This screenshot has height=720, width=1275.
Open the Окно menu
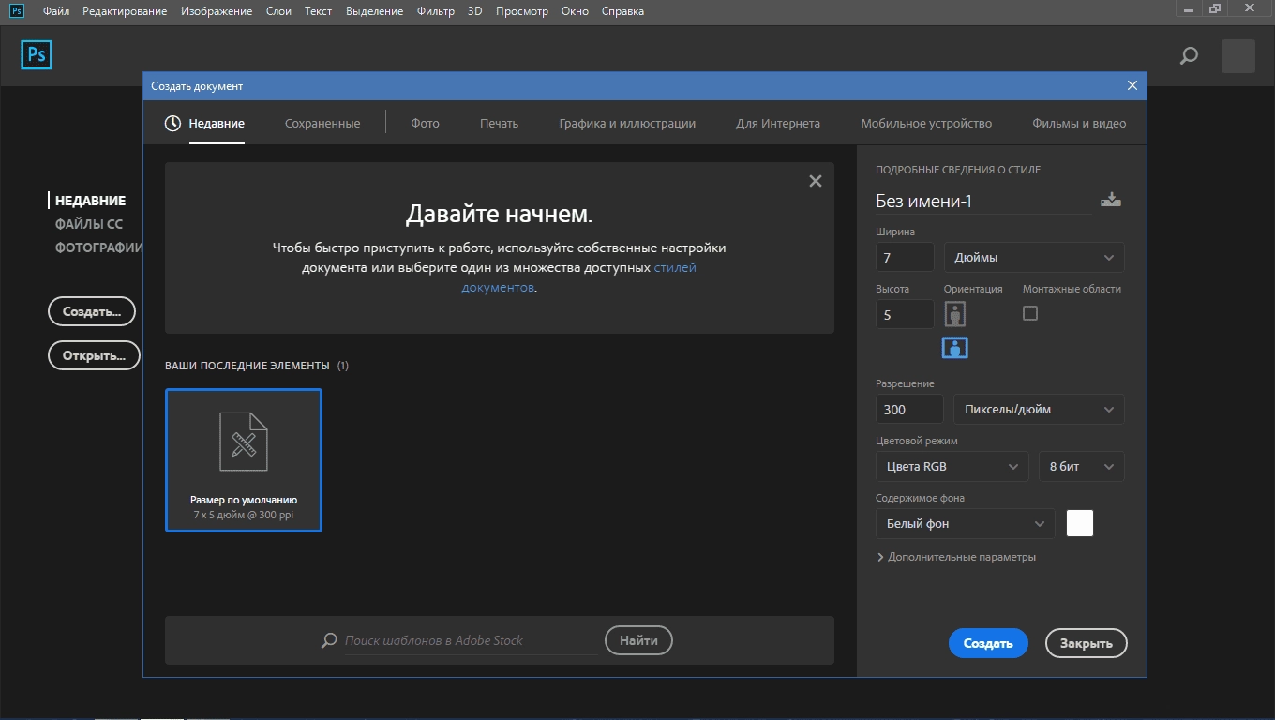pos(576,11)
